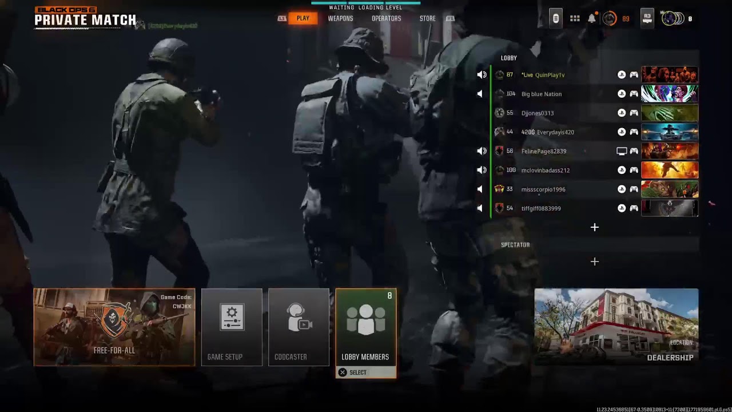View mclovinbadass212's fiery calling card
732x412 pixels.
[x=670, y=170]
